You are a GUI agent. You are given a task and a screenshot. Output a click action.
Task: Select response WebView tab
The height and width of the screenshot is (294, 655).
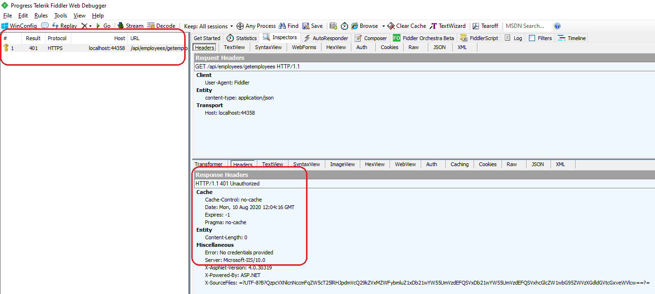(x=405, y=164)
